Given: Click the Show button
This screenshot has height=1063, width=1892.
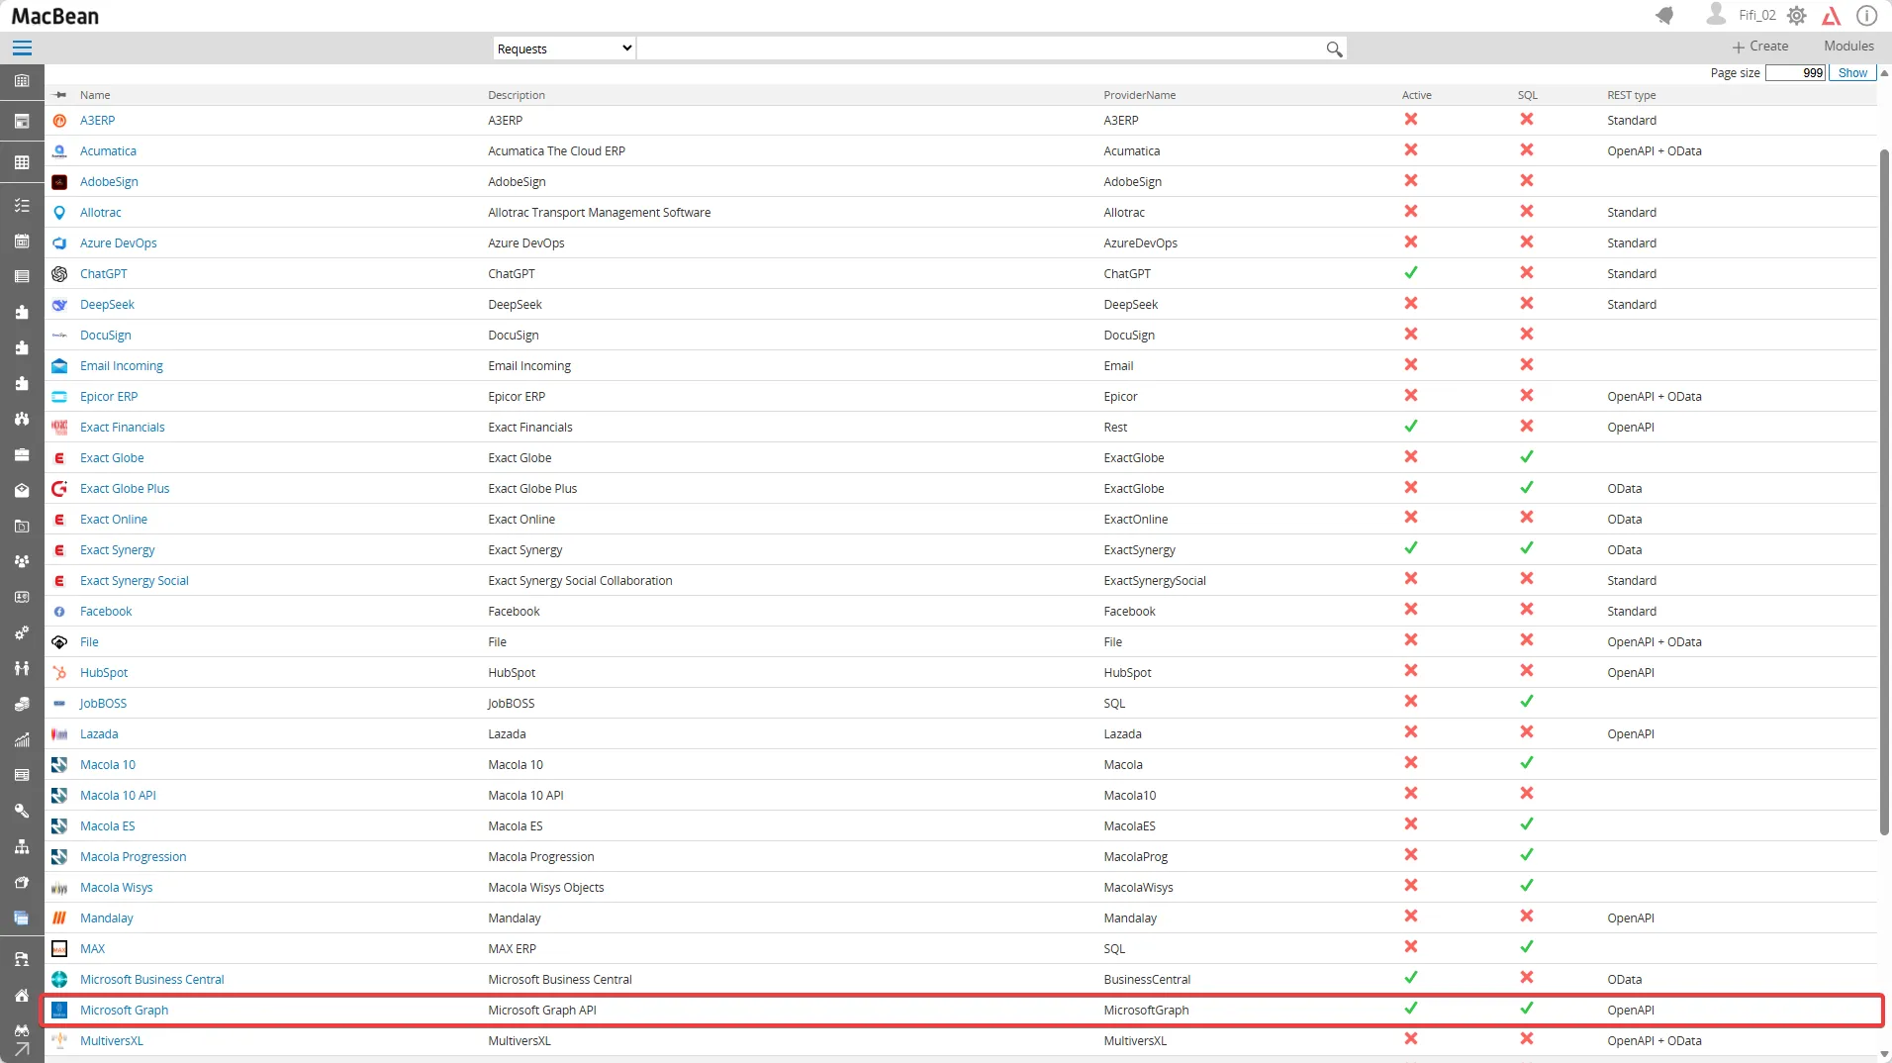Looking at the screenshot, I should coord(1852,73).
